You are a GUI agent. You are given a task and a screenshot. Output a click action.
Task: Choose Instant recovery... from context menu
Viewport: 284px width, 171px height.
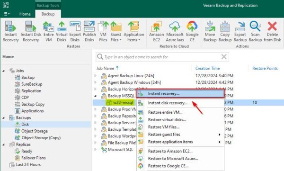180,94
